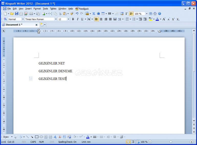The width and height of the screenshot is (197, 145).
Task: Save the document with the floppy icon
Action: coord(17,14)
